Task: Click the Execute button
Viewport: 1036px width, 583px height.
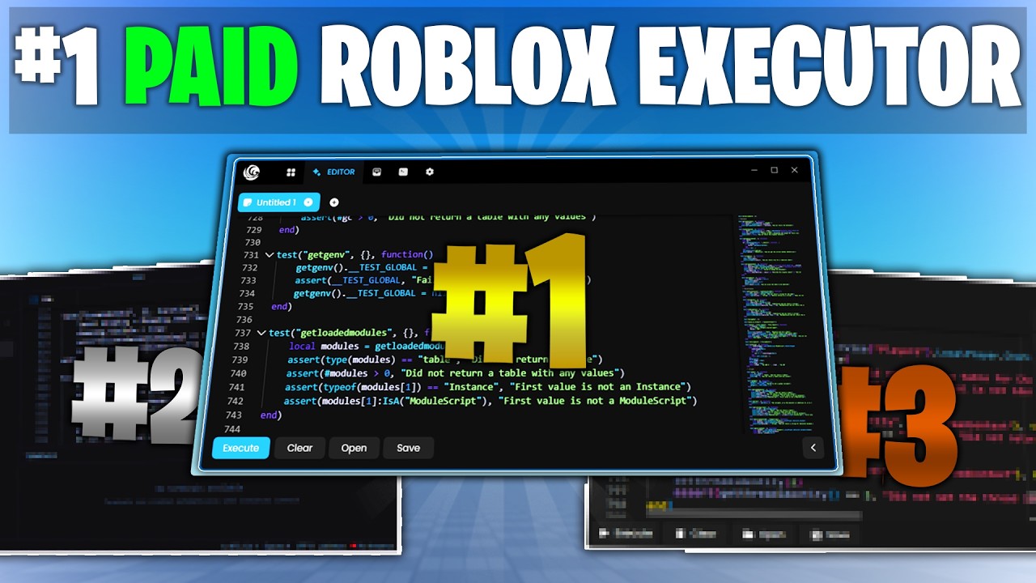Action: tap(241, 448)
